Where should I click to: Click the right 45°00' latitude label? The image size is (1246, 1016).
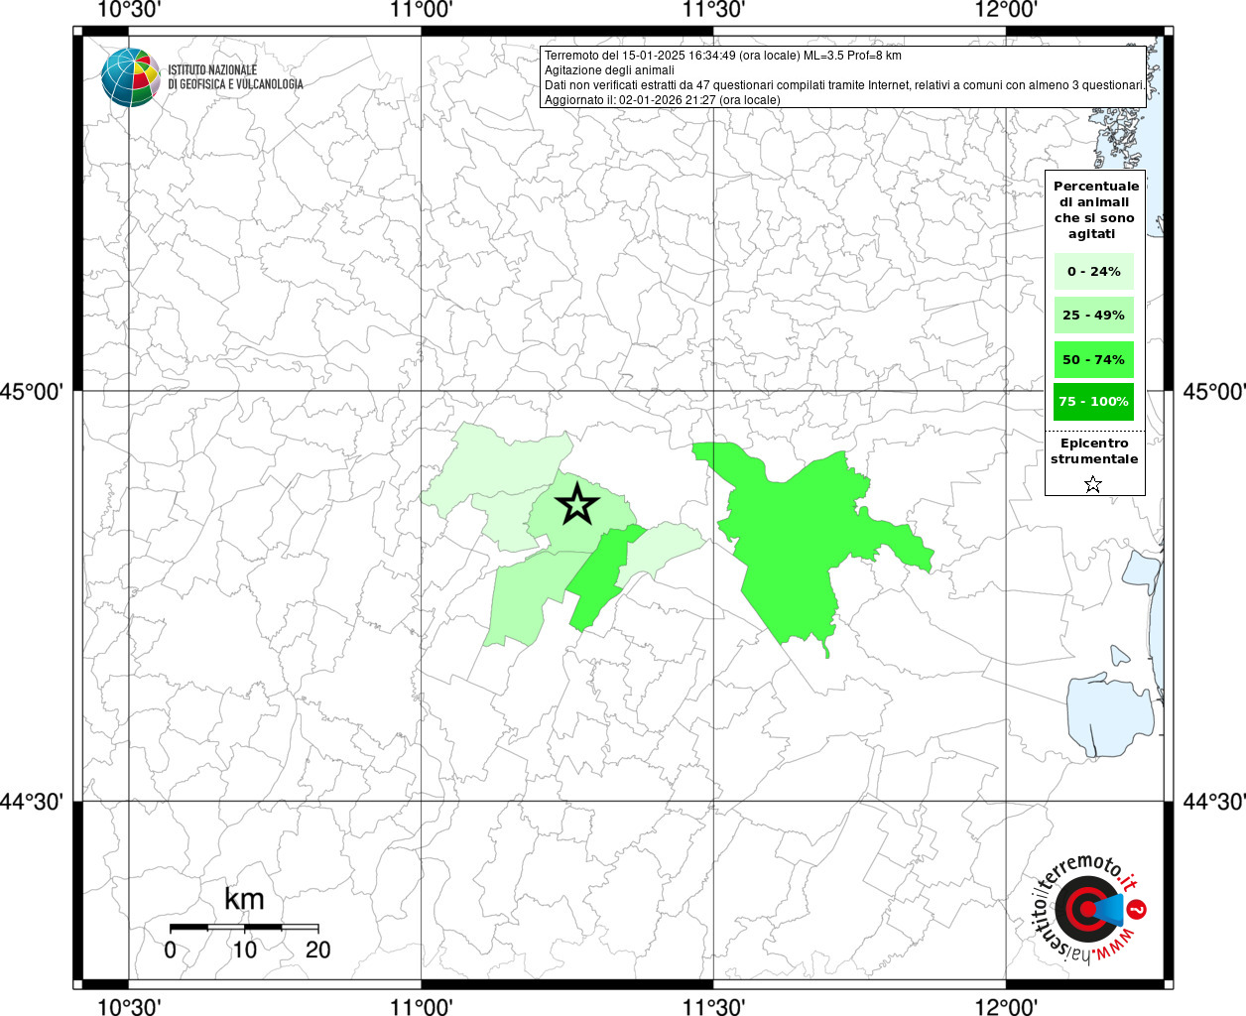coord(1213,392)
